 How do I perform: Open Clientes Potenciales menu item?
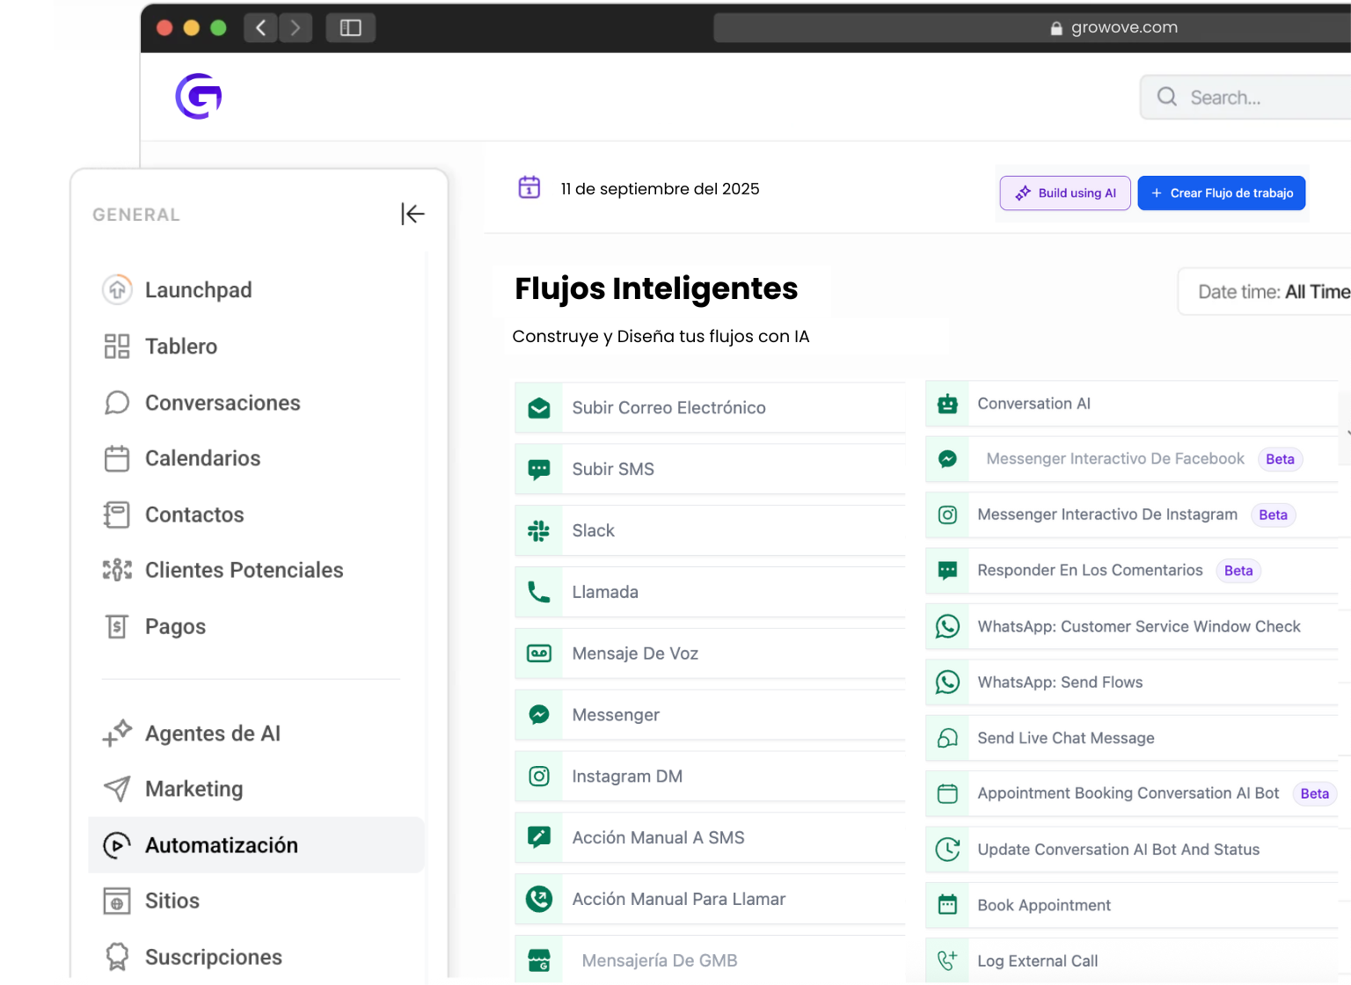244,570
